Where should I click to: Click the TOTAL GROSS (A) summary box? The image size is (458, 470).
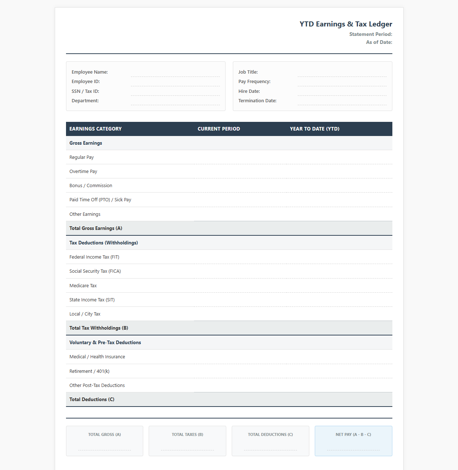[104, 441]
